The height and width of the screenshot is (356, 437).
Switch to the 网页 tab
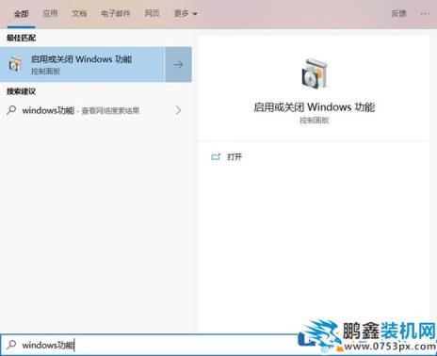pos(152,13)
